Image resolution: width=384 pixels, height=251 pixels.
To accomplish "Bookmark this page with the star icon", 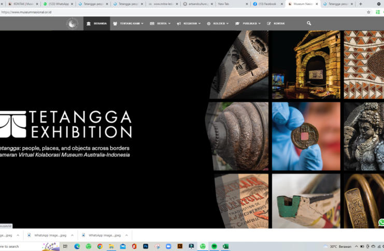I will point(368,12).
